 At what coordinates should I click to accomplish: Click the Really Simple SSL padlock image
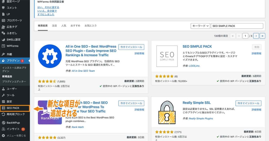pyautogui.click(x=167, y=112)
